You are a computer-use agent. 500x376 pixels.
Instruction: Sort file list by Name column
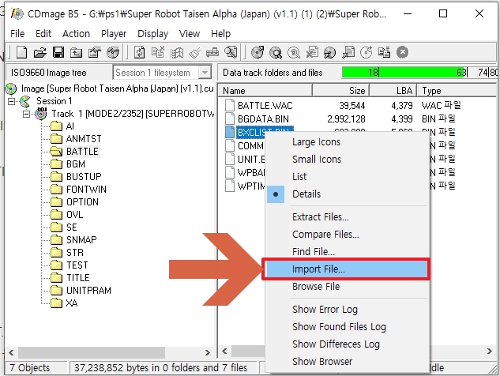[265, 91]
